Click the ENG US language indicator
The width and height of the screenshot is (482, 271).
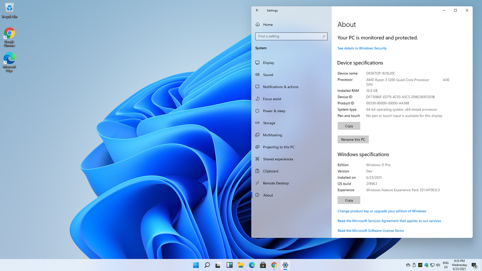(x=446, y=265)
